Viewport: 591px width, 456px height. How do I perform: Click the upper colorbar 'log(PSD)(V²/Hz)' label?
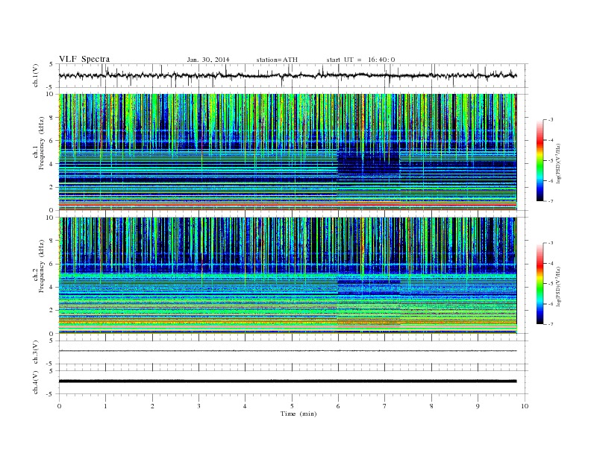(559, 163)
